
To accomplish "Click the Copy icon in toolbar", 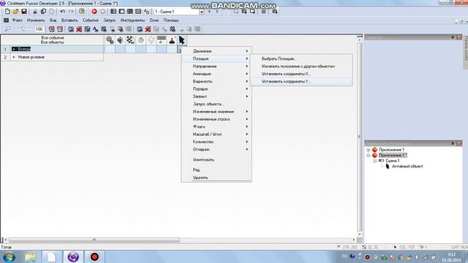I will point(43,12).
